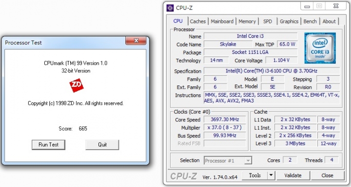Click the CPU-Z app icon in title bar
The height and width of the screenshot is (187, 351).
click(170, 8)
